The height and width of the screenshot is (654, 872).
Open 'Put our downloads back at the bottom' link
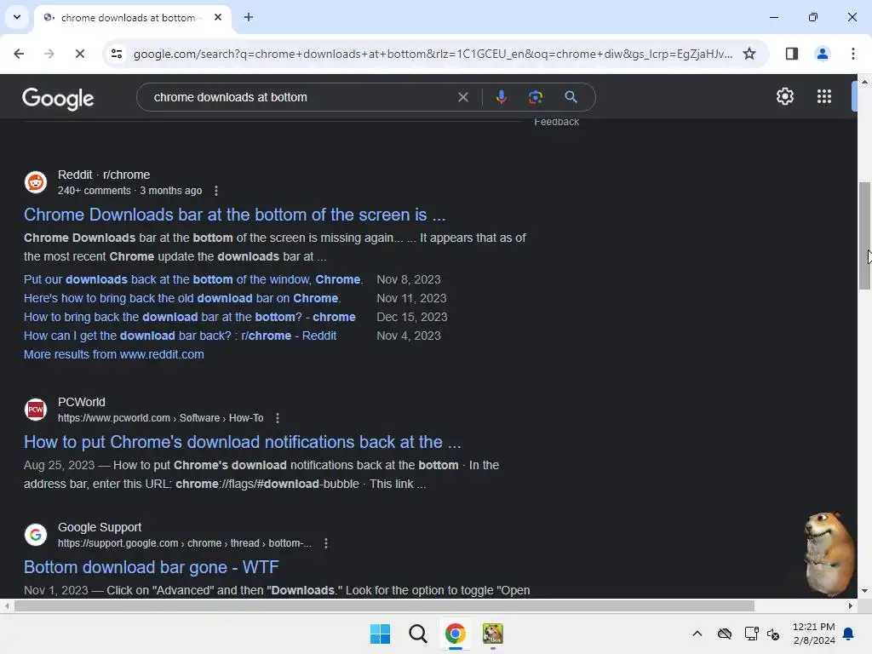[x=193, y=279]
